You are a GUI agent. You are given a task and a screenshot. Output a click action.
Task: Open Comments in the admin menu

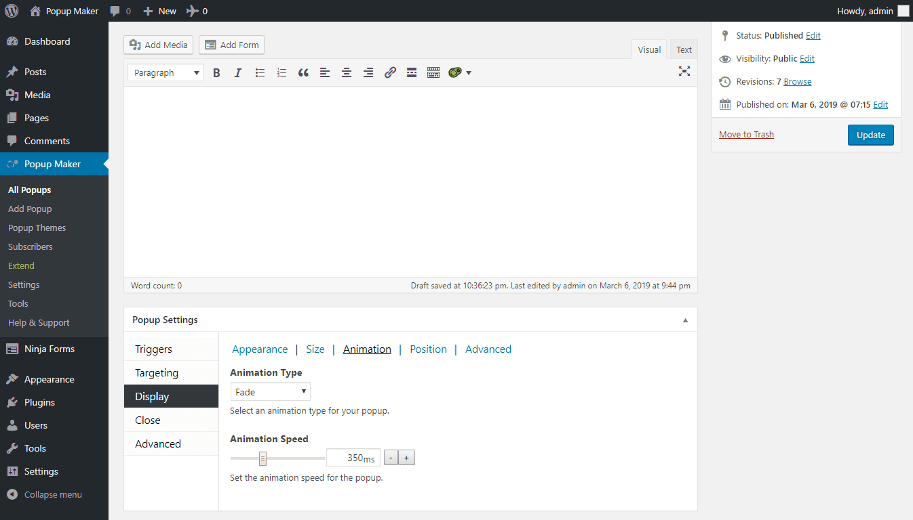point(54,141)
